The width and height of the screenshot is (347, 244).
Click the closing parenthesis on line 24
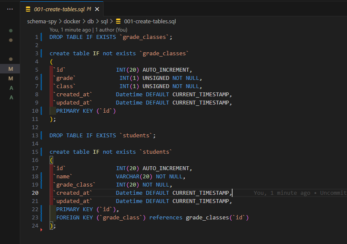coord(51,225)
